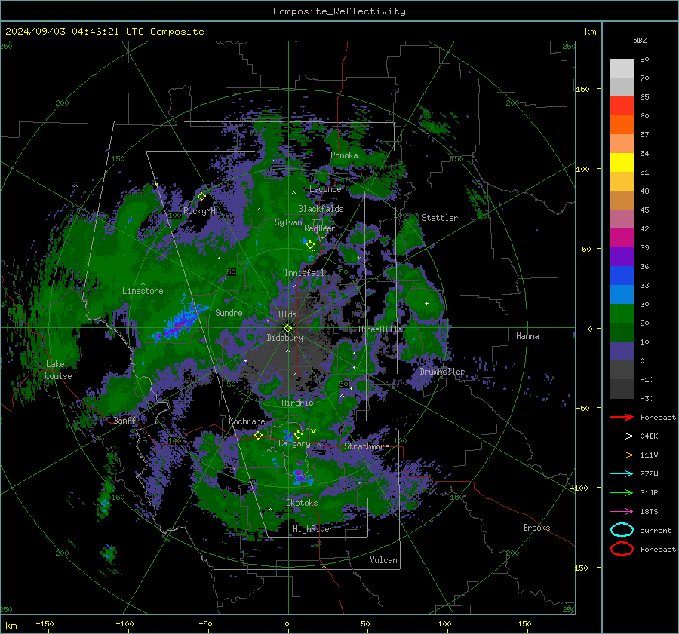This screenshot has height=634, width=679.
Task: Click the Stettler city label
Action: (x=440, y=218)
